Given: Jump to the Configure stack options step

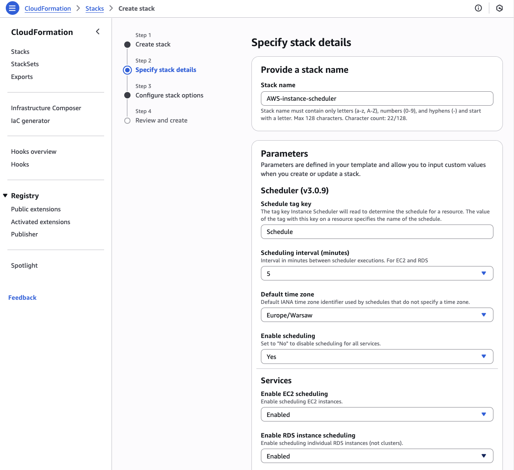Looking at the screenshot, I should 170,95.
